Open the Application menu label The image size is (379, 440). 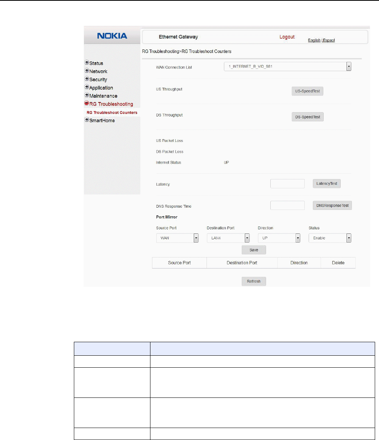(x=101, y=87)
